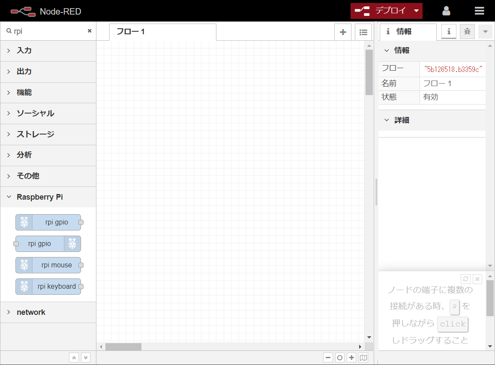Collapse all palette categories
The image size is (495, 365).
74,358
